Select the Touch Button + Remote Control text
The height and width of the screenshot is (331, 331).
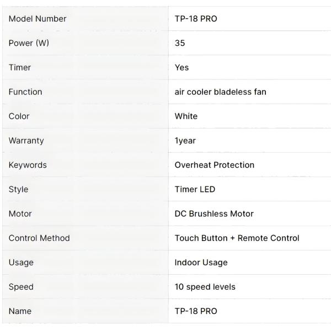237,238
